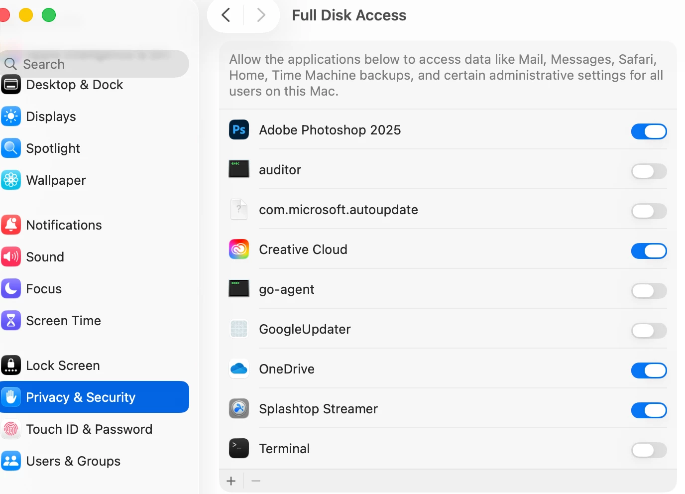Disable Full Disk Access for Adobe Photoshop 2025

click(649, 131)
